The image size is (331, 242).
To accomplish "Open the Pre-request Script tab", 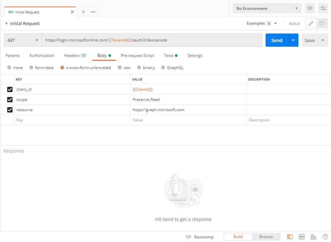I will click(137, 56).
